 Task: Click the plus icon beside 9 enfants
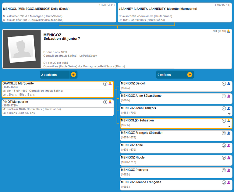pyautogui.click(x=190, y=75)
